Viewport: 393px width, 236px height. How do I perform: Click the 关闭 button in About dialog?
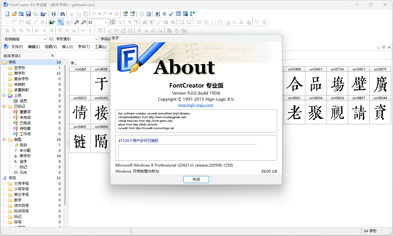click(x=196, y=180)
